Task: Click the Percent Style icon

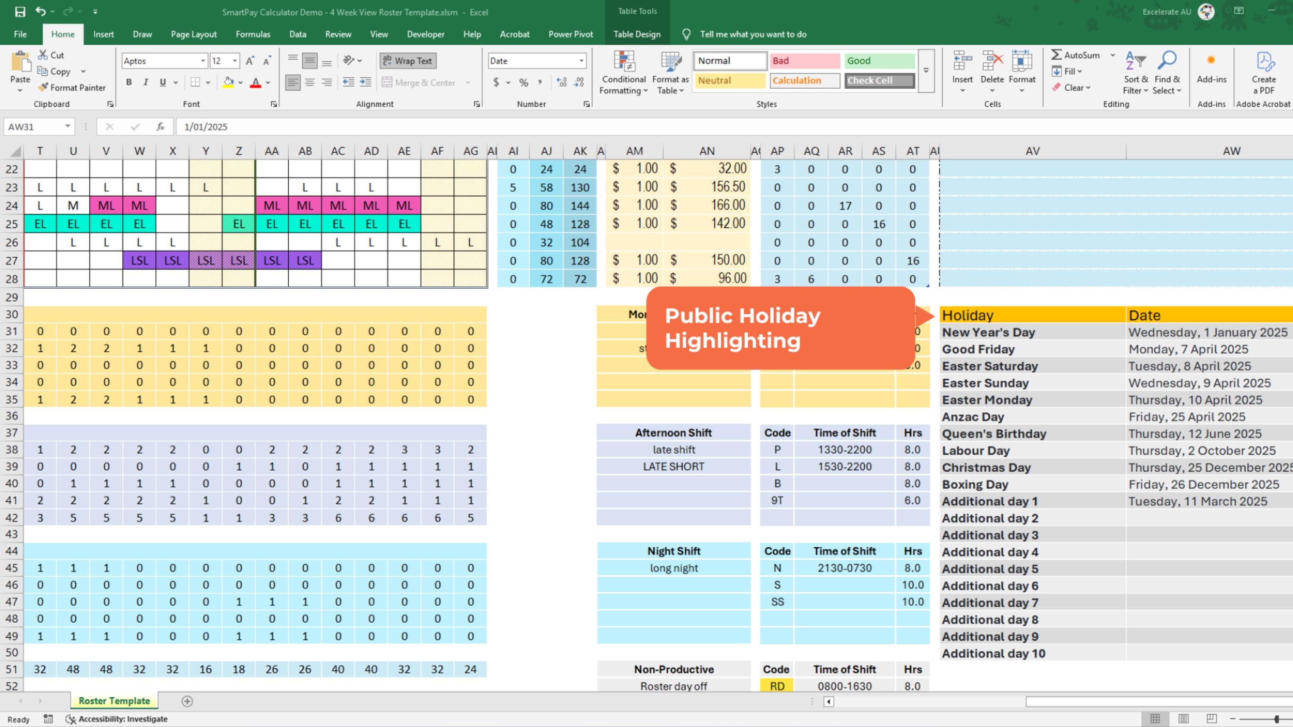Action: (523, 82)
